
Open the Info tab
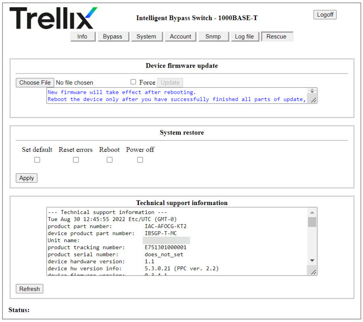pyautogui.click(x=82, y=36)
